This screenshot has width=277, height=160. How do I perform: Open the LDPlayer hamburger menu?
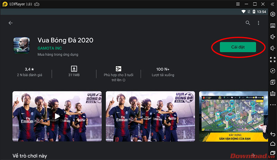coord(238,4)
